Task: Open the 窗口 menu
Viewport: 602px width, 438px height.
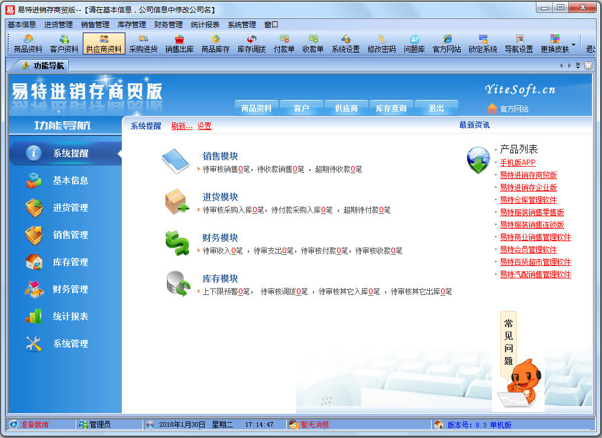Action: coord(271,25)
